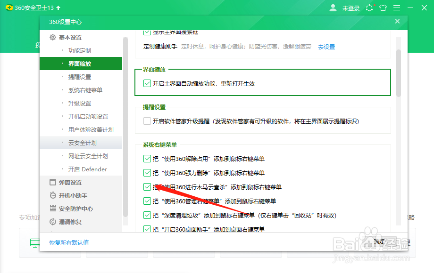This screenshot has height=273, width=434.
Task: Uncheck 使用360强力删除 right-click menu option
Action: tap(147, 173)
